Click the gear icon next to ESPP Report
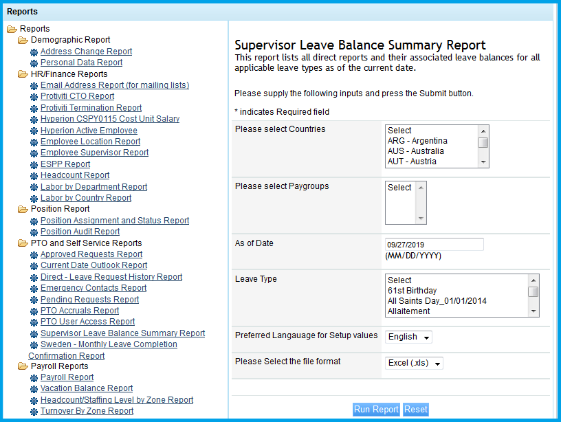The image size is (561, 422). click(x=34, y=165)
